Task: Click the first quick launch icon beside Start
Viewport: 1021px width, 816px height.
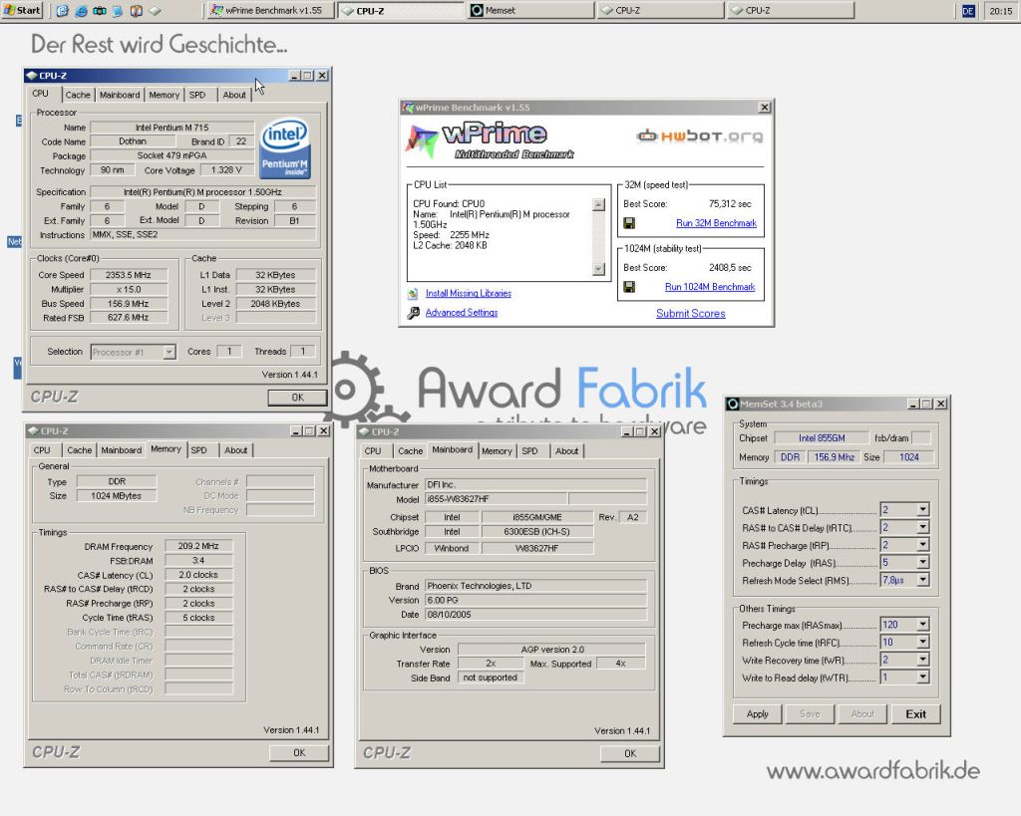Action: pyautogui.click(x=62, y=11)
